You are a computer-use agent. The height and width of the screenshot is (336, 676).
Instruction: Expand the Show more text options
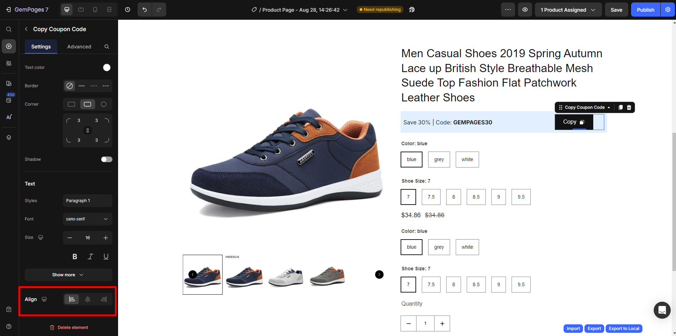[x=68, y=275]
